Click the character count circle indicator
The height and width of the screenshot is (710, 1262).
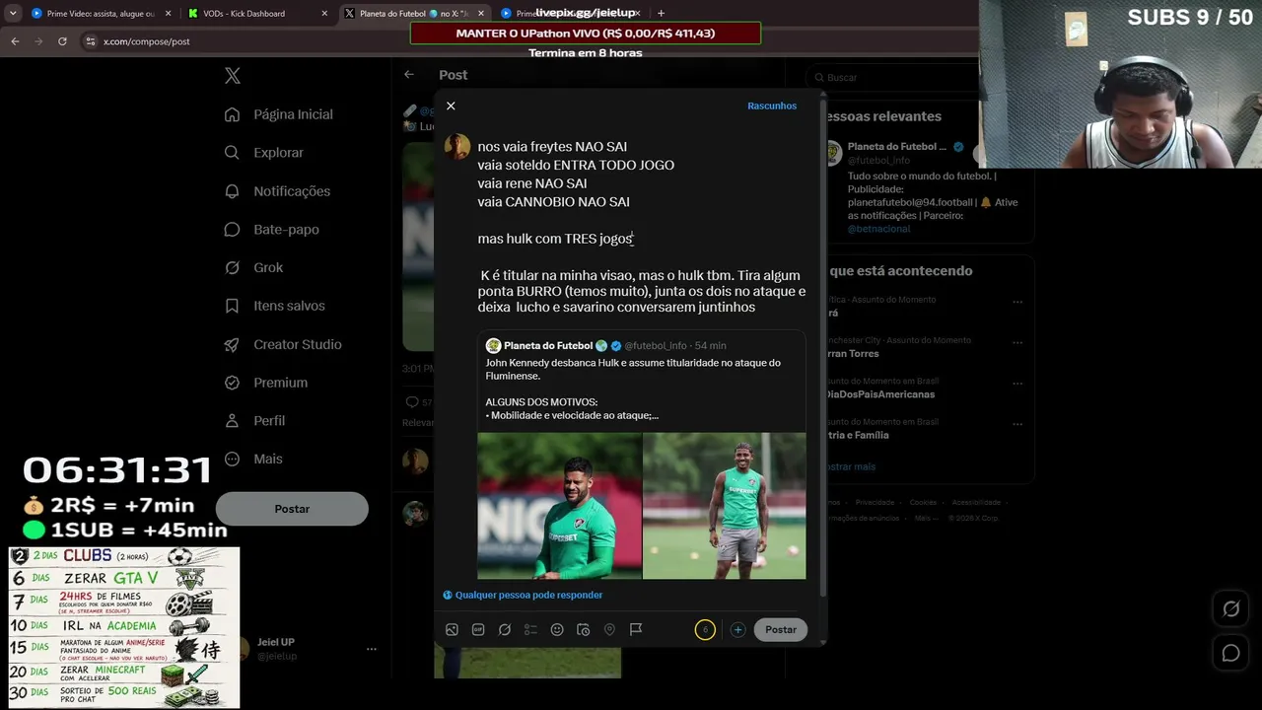pyautogui.click(x=705, y=629)
